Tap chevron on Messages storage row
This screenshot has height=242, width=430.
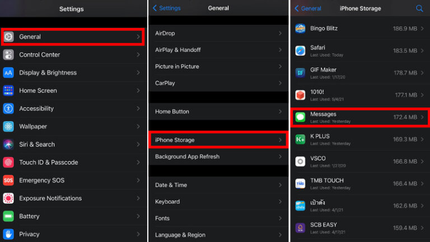tap(422, 117)
